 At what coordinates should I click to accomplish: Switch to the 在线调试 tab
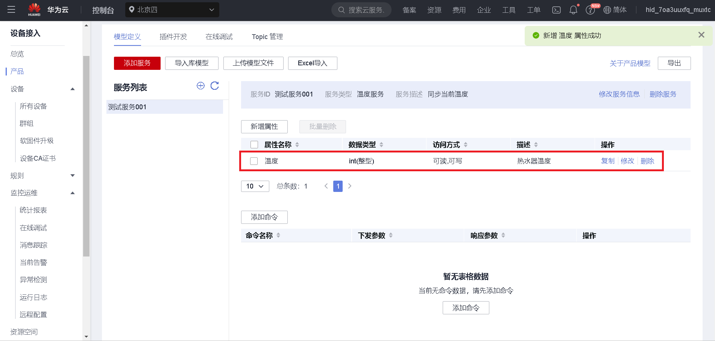(x=219, y=37)
